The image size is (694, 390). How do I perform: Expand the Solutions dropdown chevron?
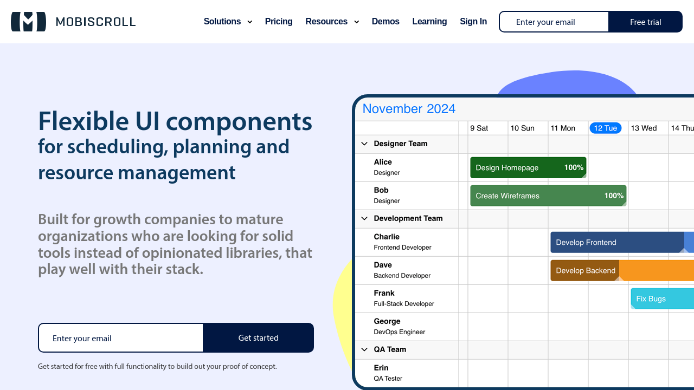pos(249,22)
